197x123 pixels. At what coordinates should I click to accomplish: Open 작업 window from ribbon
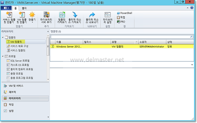(121, 17)
